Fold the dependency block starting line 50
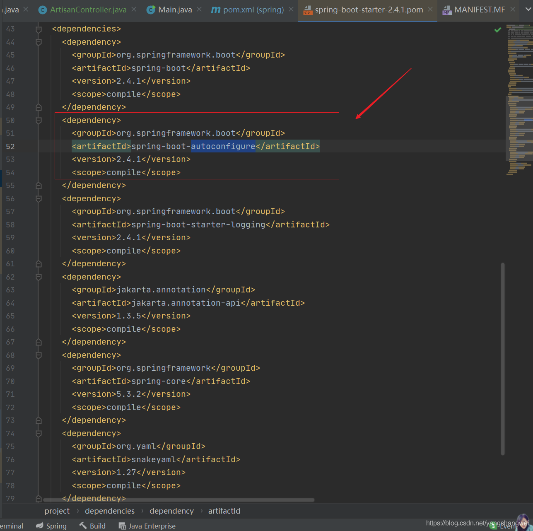The width and height of the screenshot is (533, 531). coord(39,121)
